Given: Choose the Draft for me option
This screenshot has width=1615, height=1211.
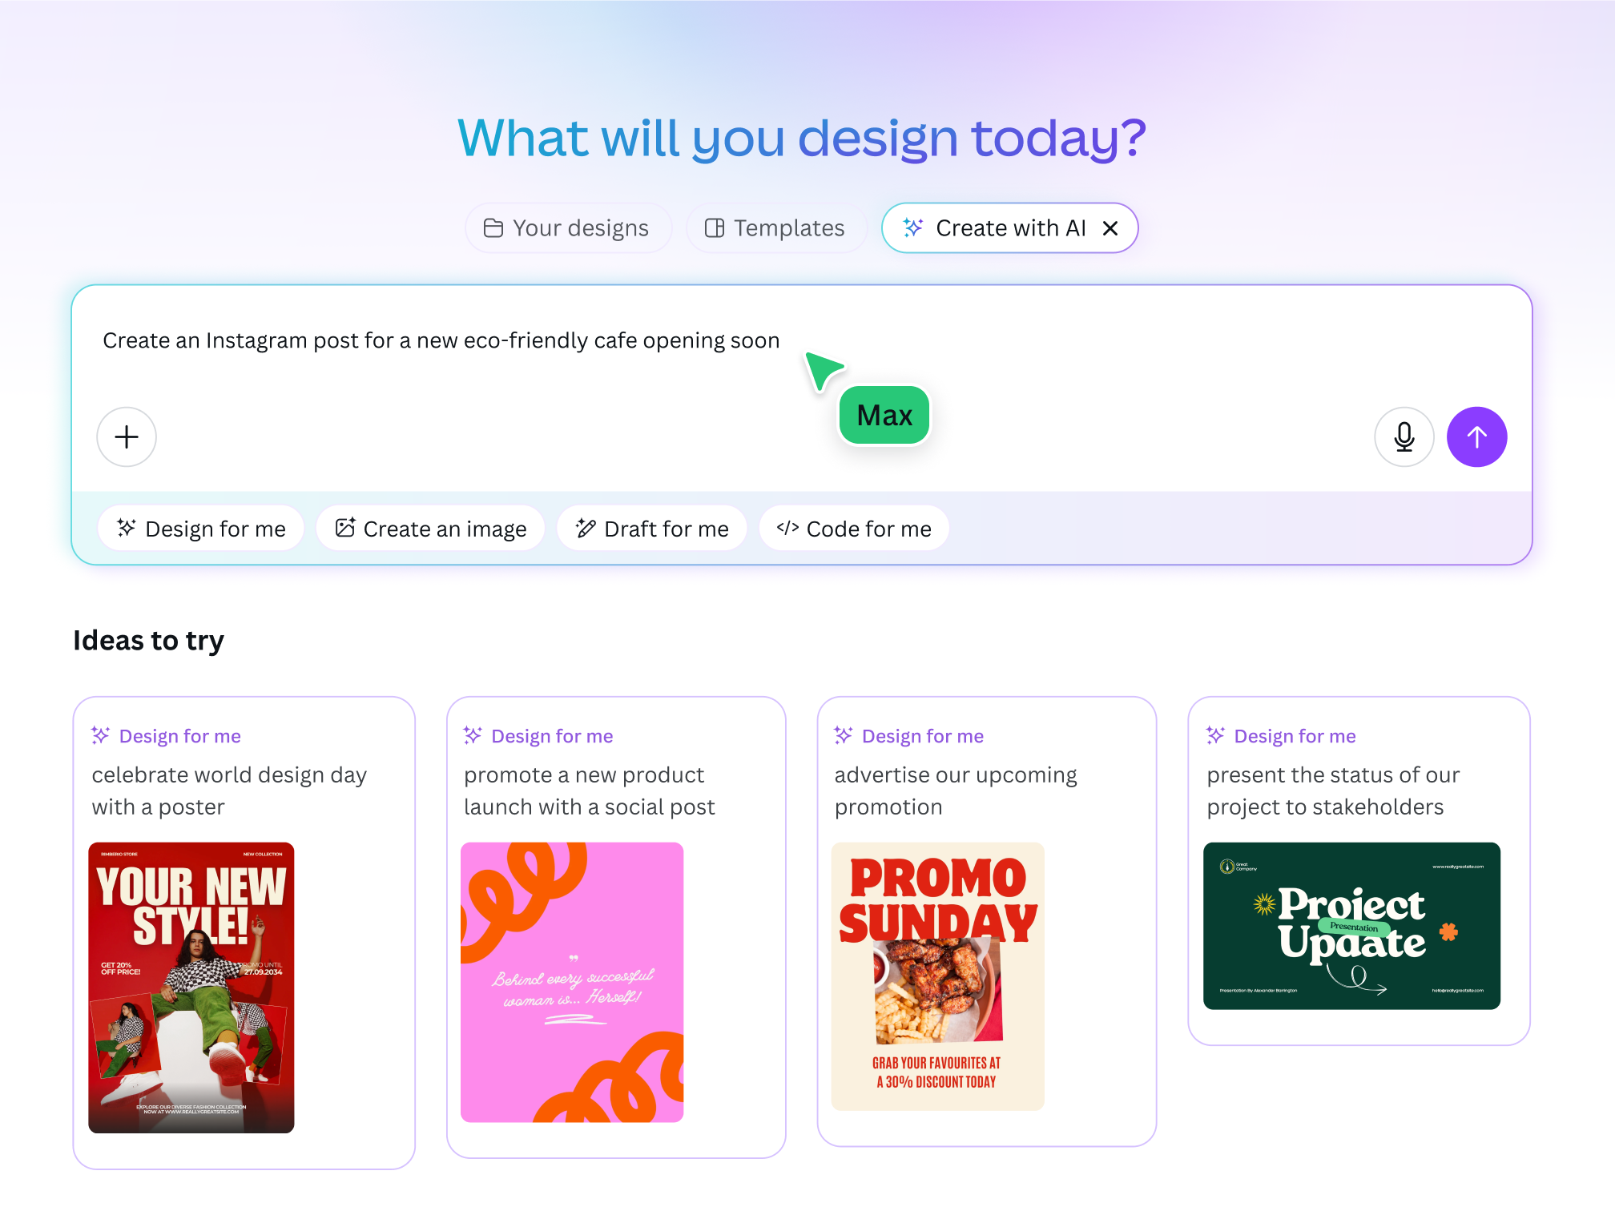Looking at the screenshot, I should (x=651, y=528).
